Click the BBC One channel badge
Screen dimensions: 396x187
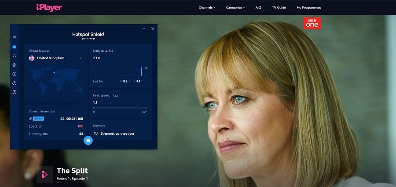[x=312, y=23]
